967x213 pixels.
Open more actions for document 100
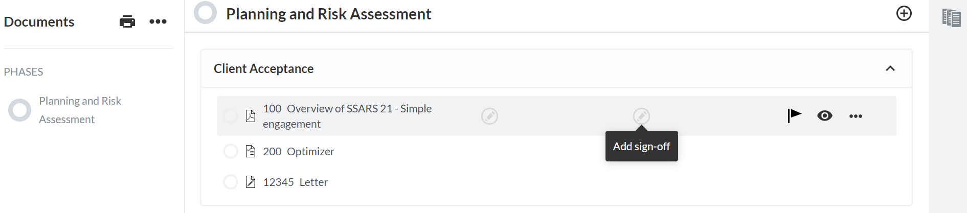856,116
